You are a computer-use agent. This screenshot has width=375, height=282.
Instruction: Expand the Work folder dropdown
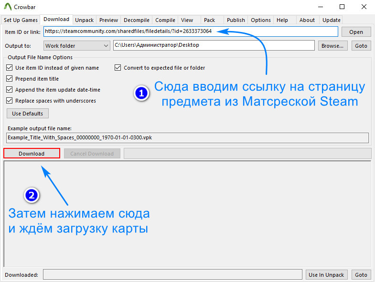coord(76,46)
